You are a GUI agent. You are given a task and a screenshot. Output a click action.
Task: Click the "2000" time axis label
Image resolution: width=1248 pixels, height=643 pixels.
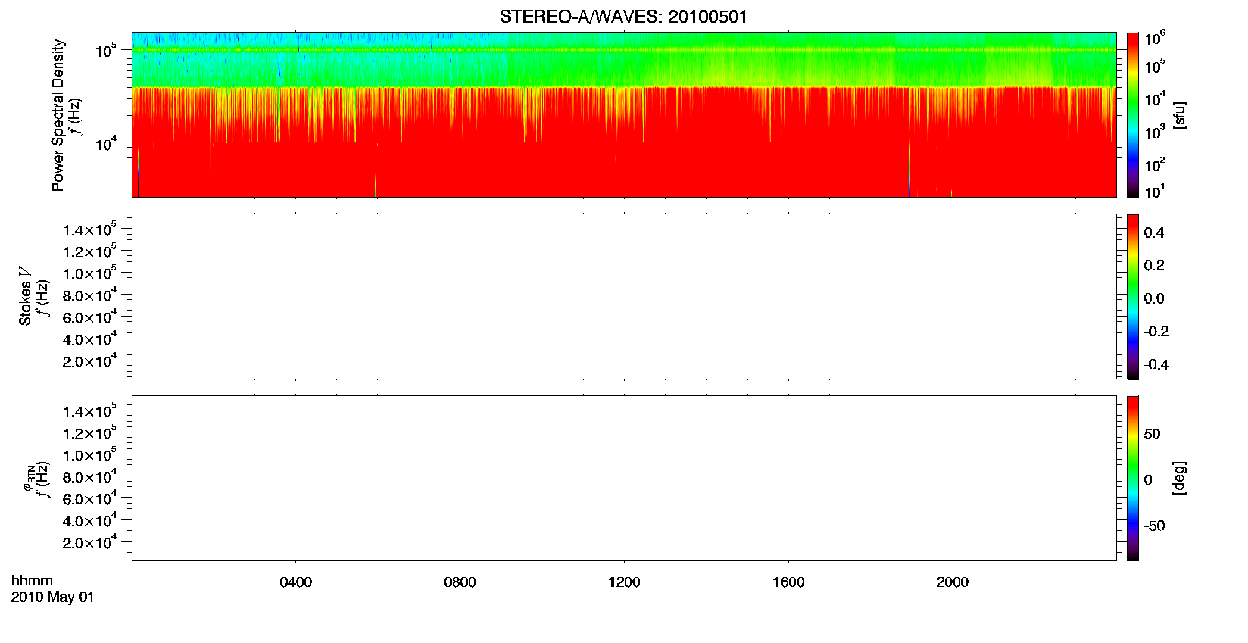point(953,582)
